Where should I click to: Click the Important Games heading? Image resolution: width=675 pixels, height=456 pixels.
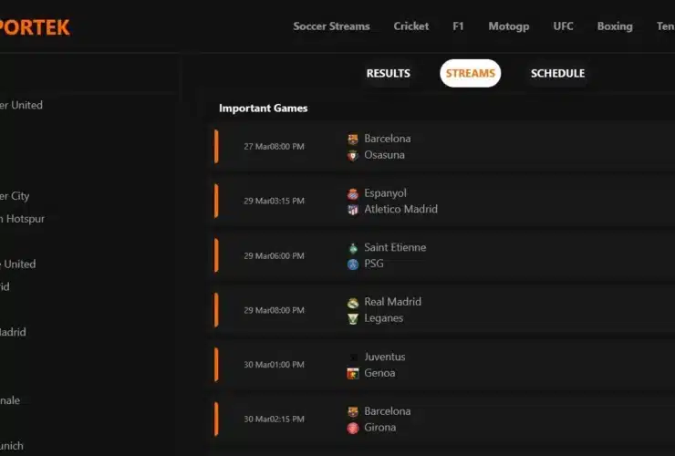(263, 109)
